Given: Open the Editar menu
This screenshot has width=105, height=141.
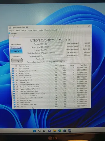Looking at the screenshot, I should pyautogui.click(x=18, y=30).
